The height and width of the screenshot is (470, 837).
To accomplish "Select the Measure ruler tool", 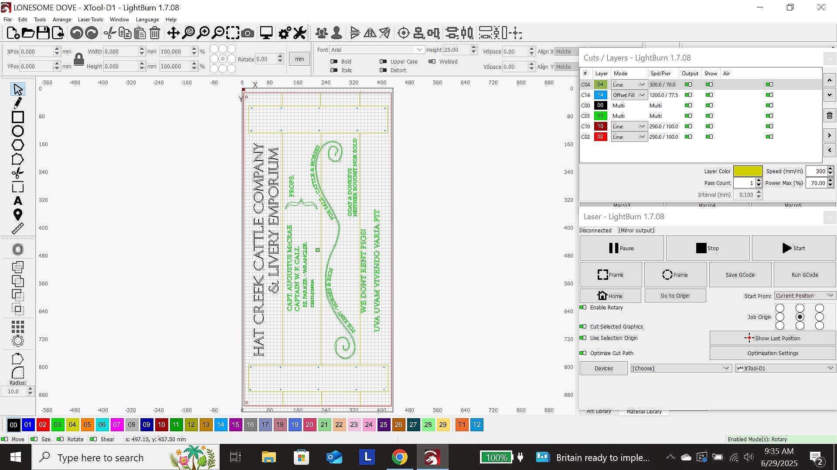I will coord(18,228).
